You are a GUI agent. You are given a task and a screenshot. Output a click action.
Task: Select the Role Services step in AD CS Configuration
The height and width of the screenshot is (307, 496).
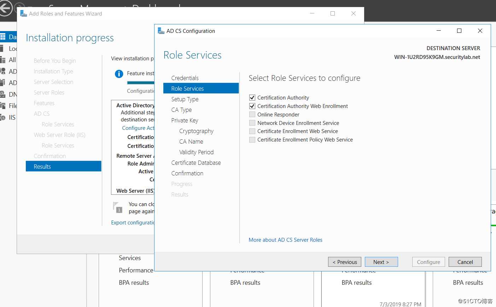(201, 89)
